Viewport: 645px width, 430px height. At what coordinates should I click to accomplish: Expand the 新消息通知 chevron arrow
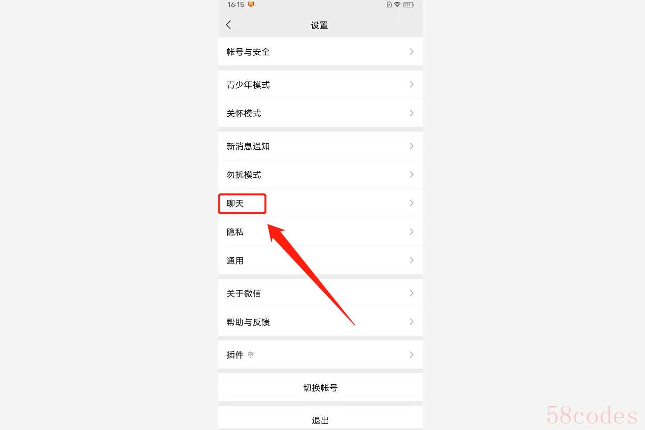pyautogui.click(x=411, y=146)
